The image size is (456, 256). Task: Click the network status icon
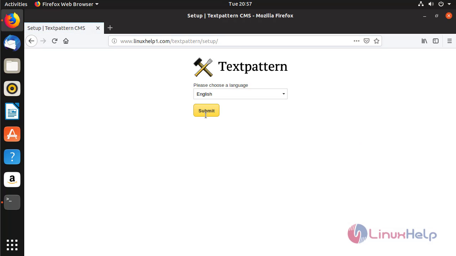[421, 4]
